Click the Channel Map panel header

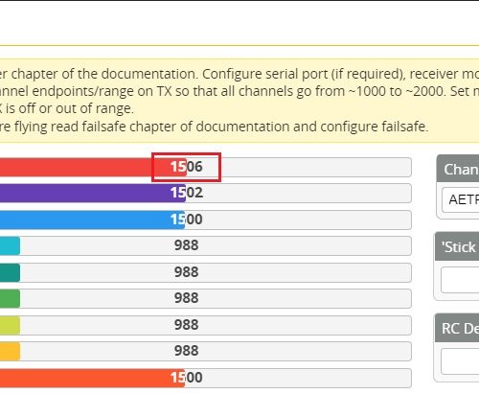pyautogui.click(x=458, y=169)
